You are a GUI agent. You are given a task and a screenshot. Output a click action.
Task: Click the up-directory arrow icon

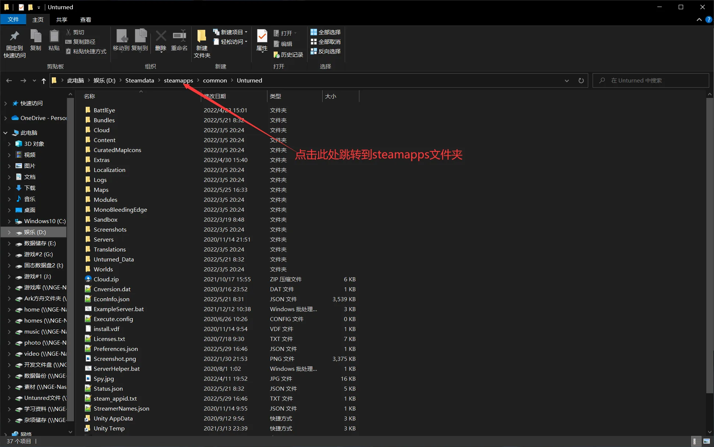[44, 81]
